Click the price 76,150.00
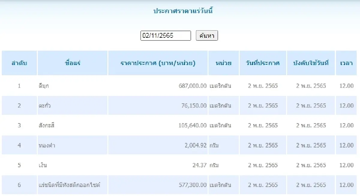 [x=194, y=105]
